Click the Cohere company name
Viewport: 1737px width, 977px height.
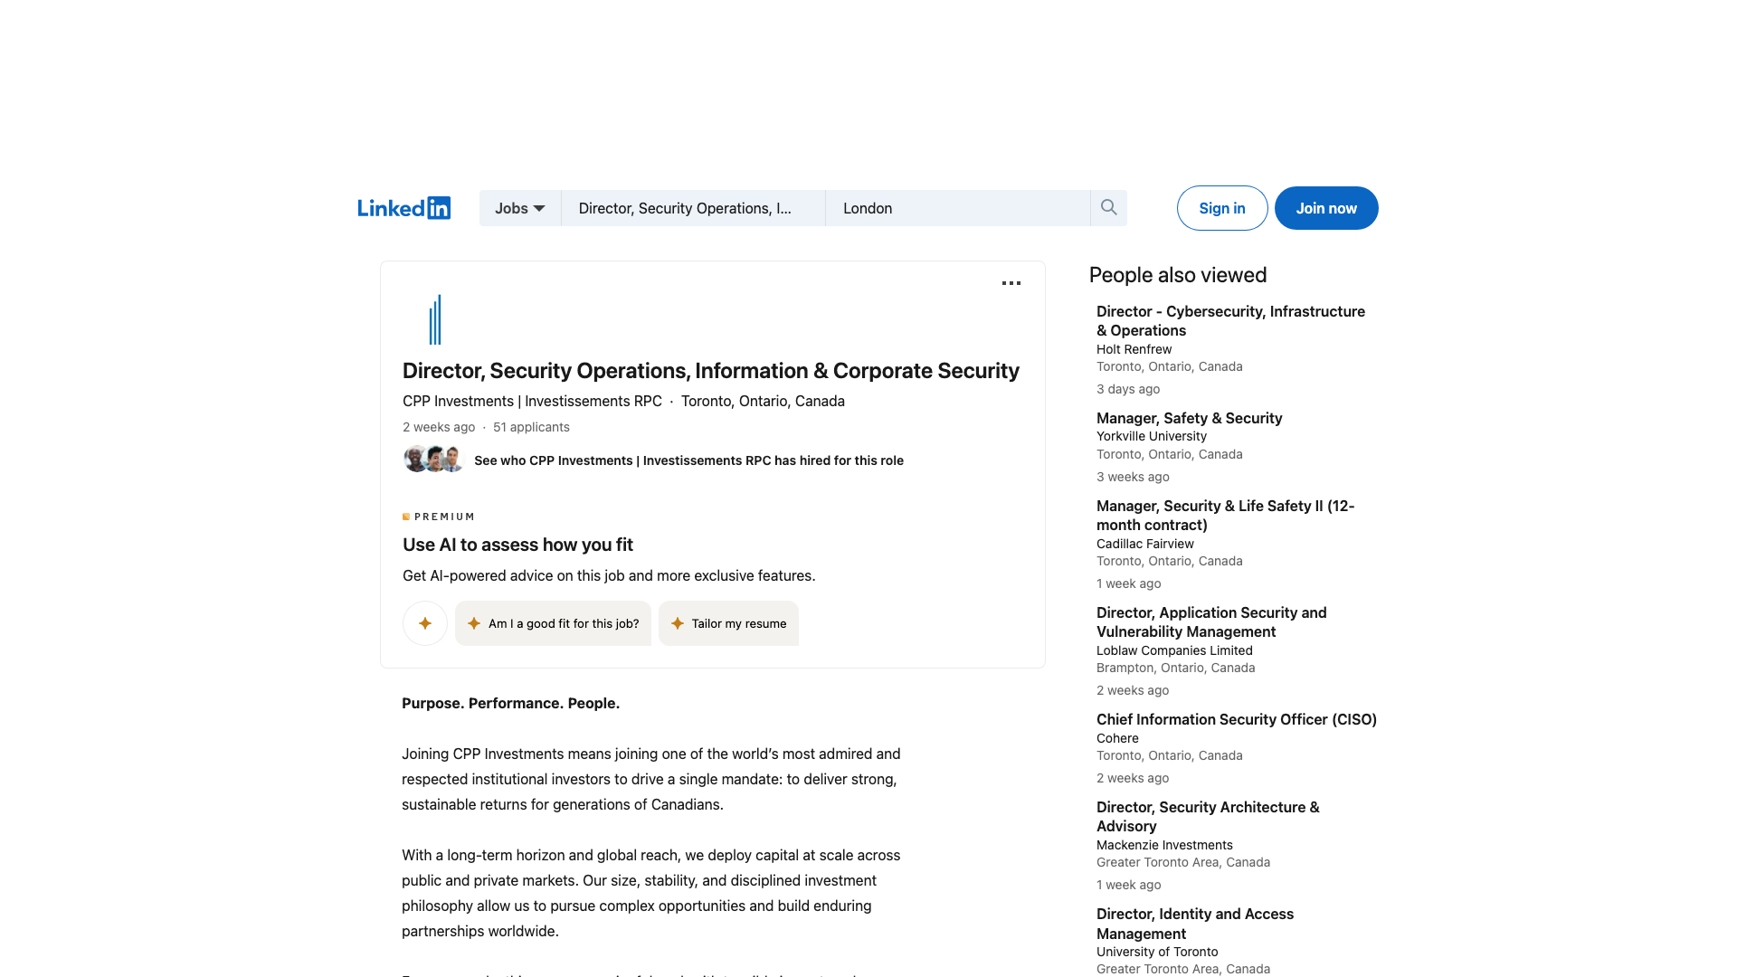1117,738
